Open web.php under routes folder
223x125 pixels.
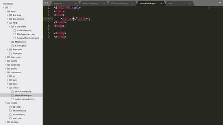tap(17, 118)
